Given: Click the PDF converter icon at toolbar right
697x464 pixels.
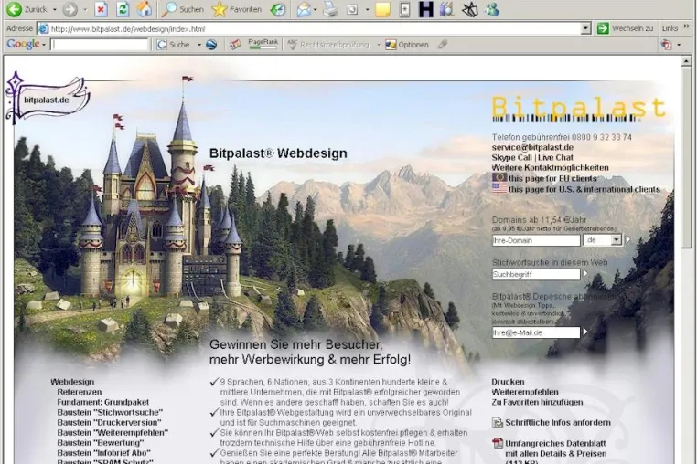Looking at the screenshot, I should (x=666, y=45).
